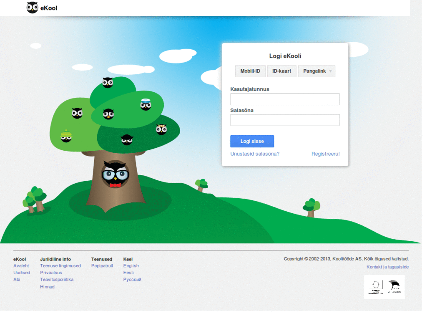Click the Teenused footer heading
Screen dimensions: 427x316
(102, 259)
